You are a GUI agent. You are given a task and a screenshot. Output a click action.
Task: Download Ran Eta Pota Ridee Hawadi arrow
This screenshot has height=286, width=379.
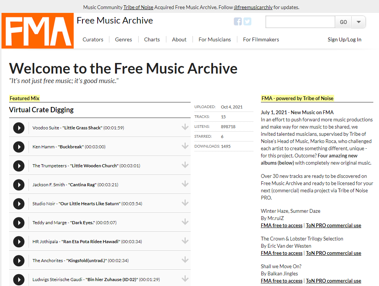coord(185,240)
